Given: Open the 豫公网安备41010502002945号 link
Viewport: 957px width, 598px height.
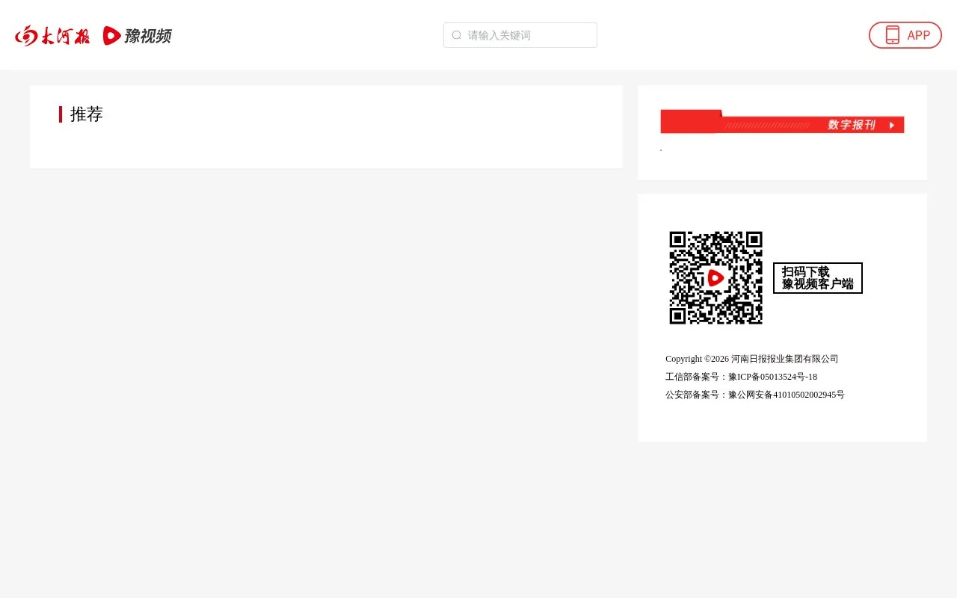Looking at the screenshot, I should (x=787, y=395).
